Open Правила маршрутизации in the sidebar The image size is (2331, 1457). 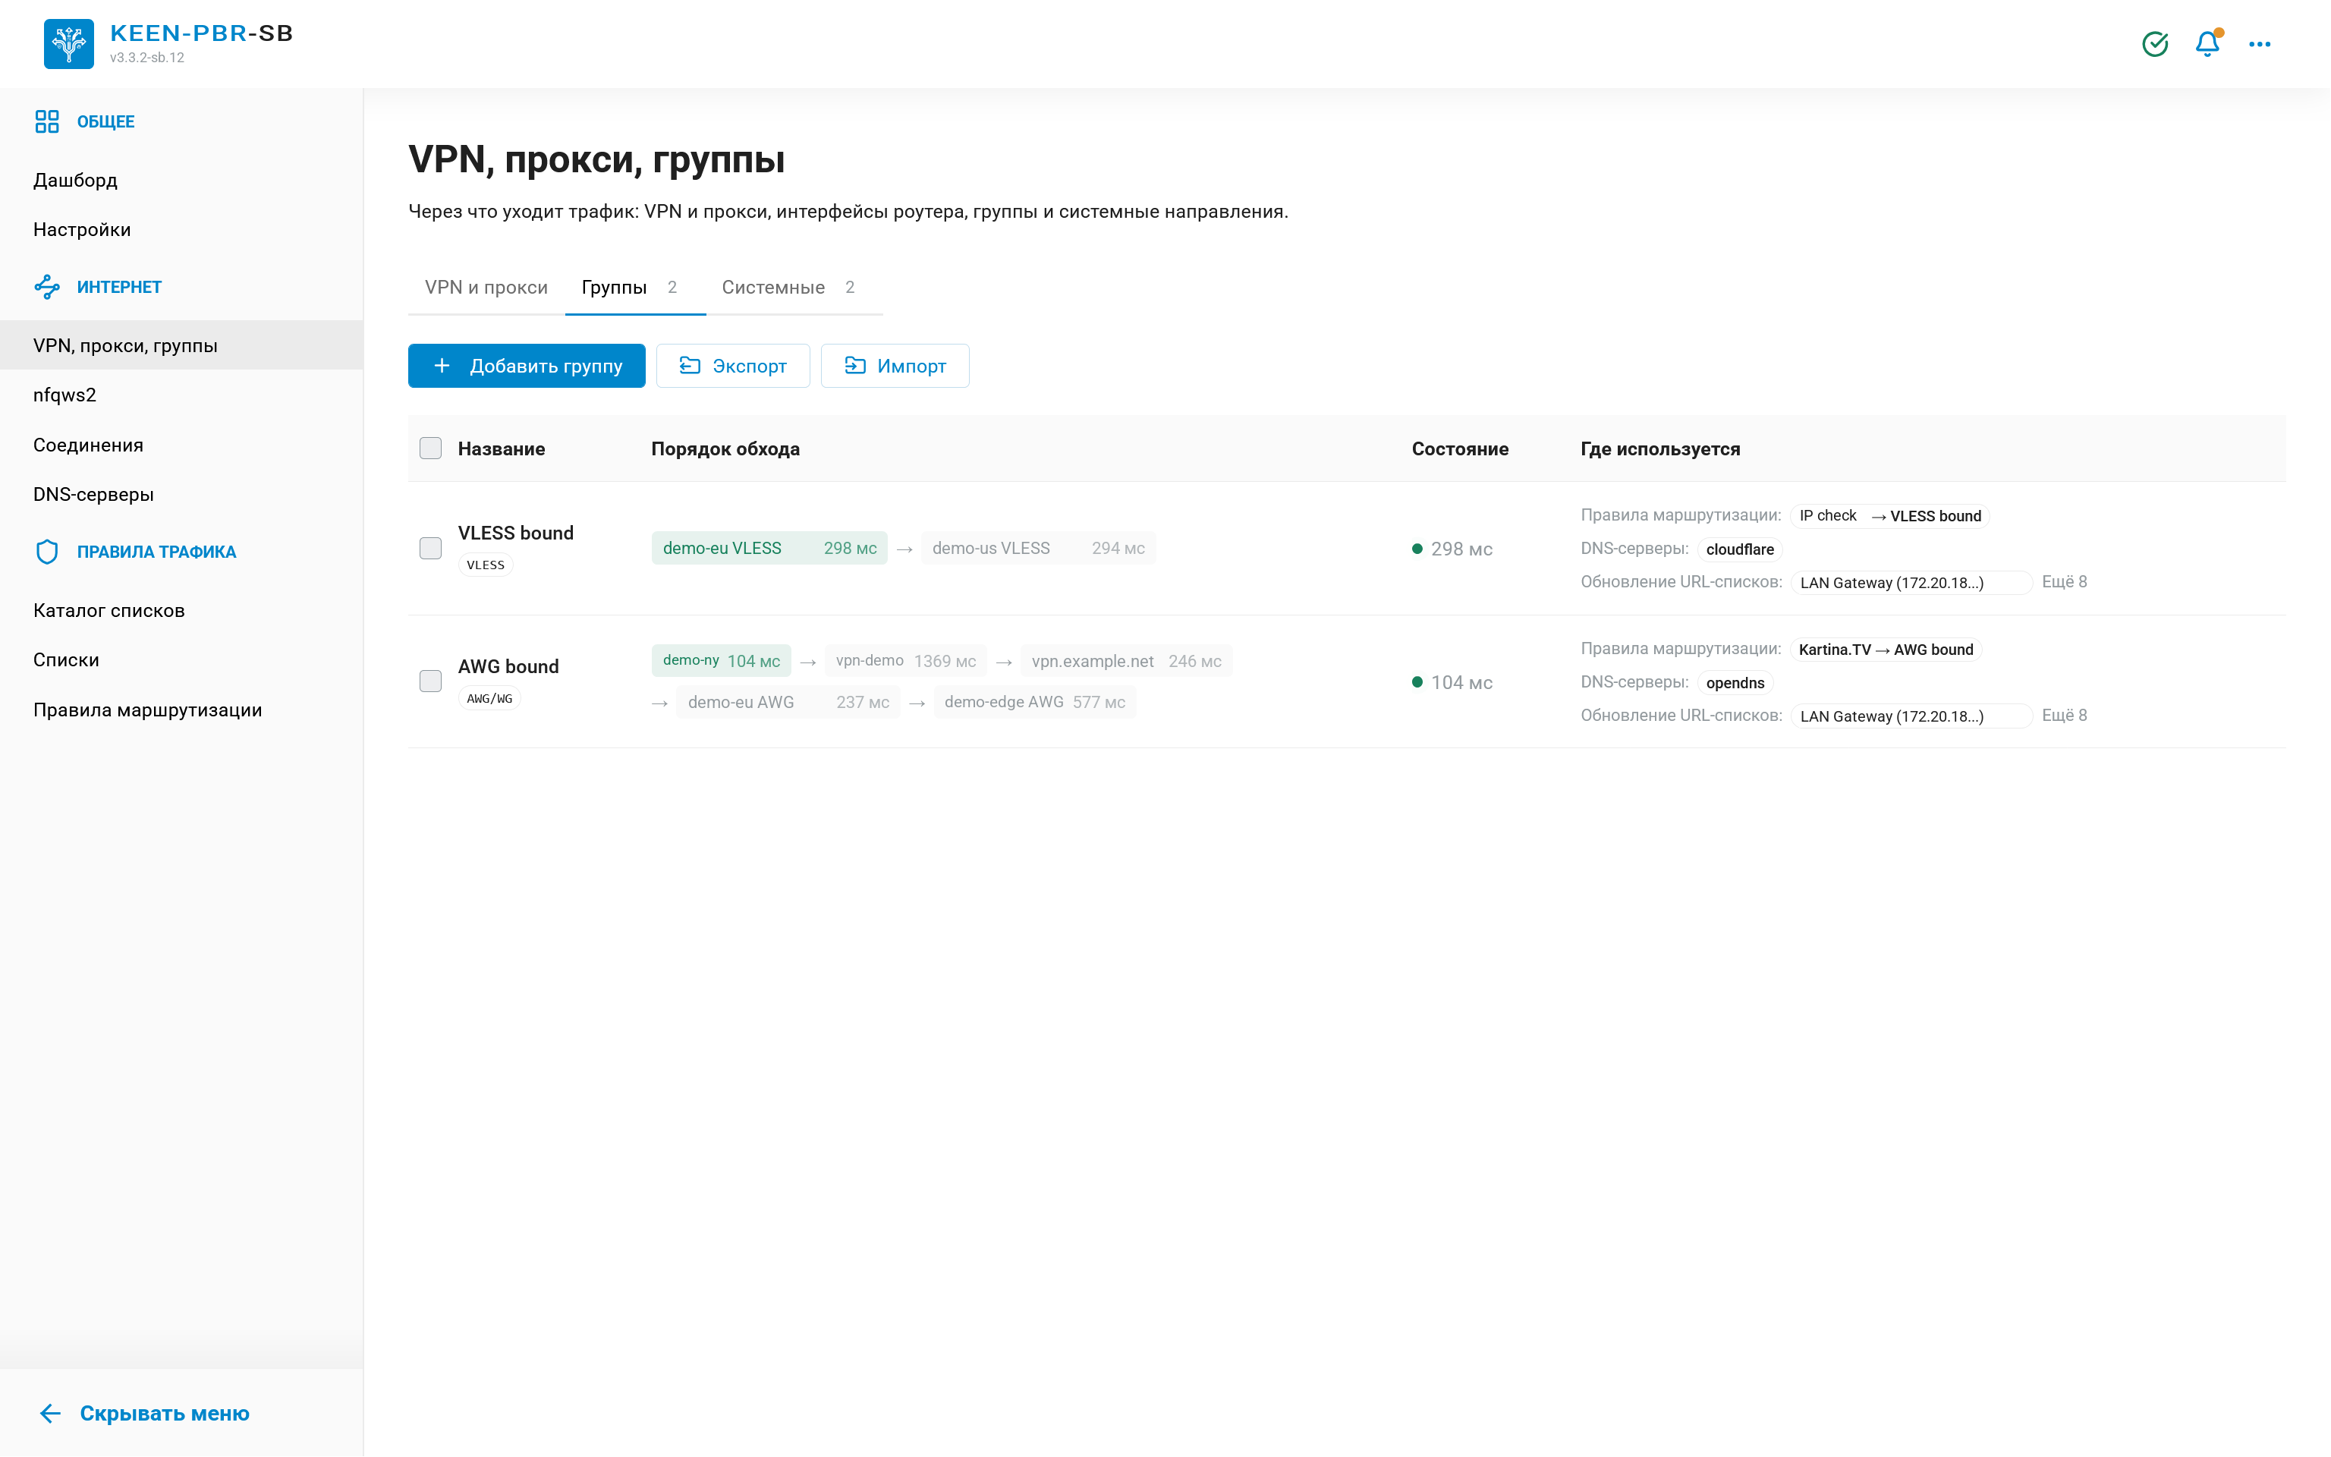[181, 710]
